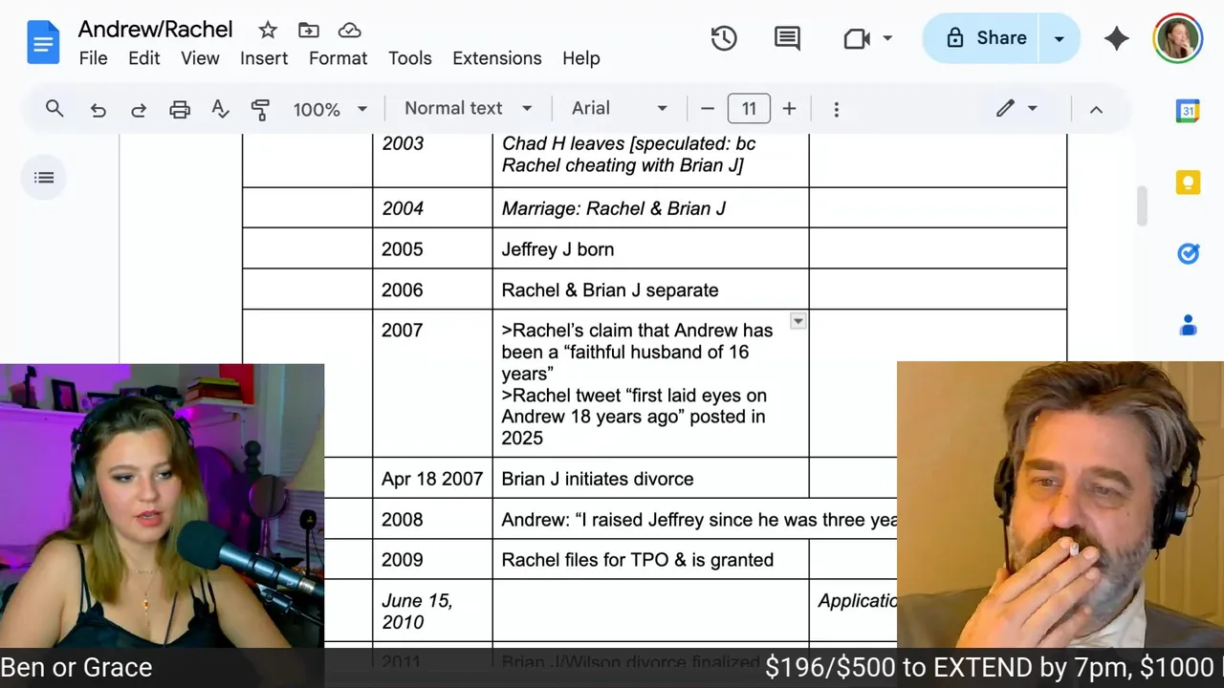This screenshot has width=1224, height=688.
Task: Open Google Keep side panel
Action: (x=1188, y=183)
